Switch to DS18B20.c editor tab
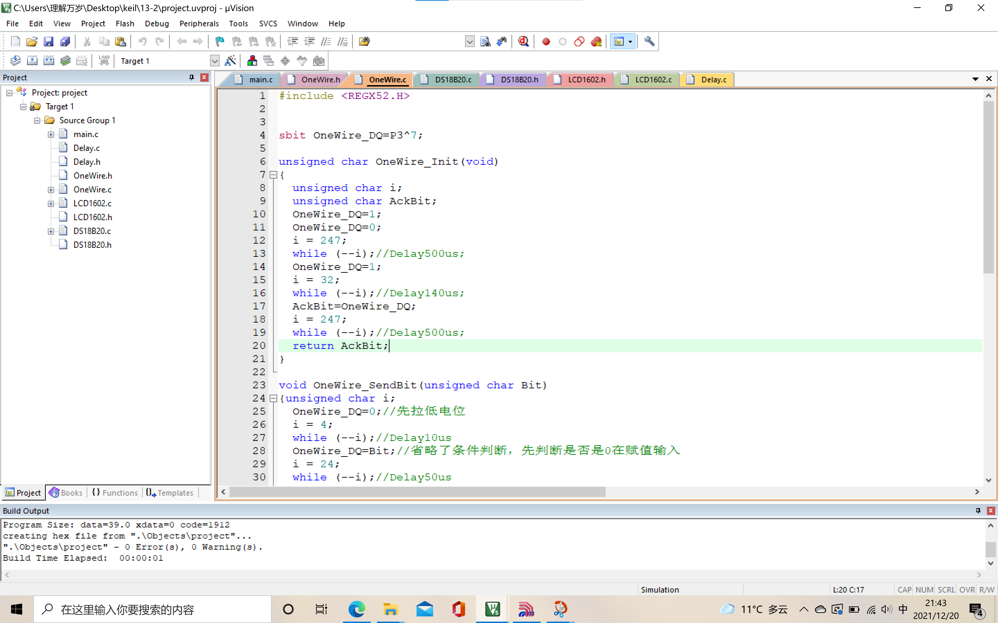Viewport: 998px width, 623px height. [447, 80]
